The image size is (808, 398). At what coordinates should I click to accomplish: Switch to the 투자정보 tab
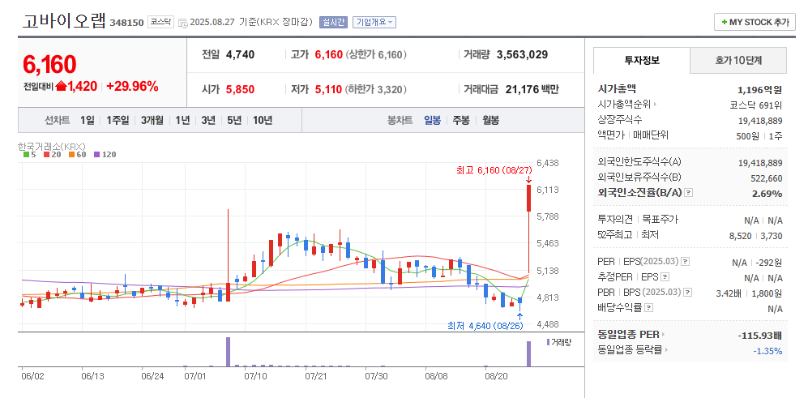(x=642, y=60)
